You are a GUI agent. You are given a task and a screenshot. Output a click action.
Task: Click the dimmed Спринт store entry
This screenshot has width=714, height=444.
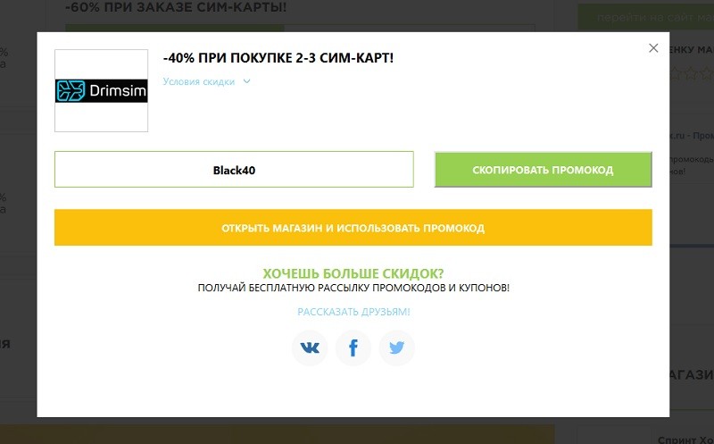tap(685, 439)
